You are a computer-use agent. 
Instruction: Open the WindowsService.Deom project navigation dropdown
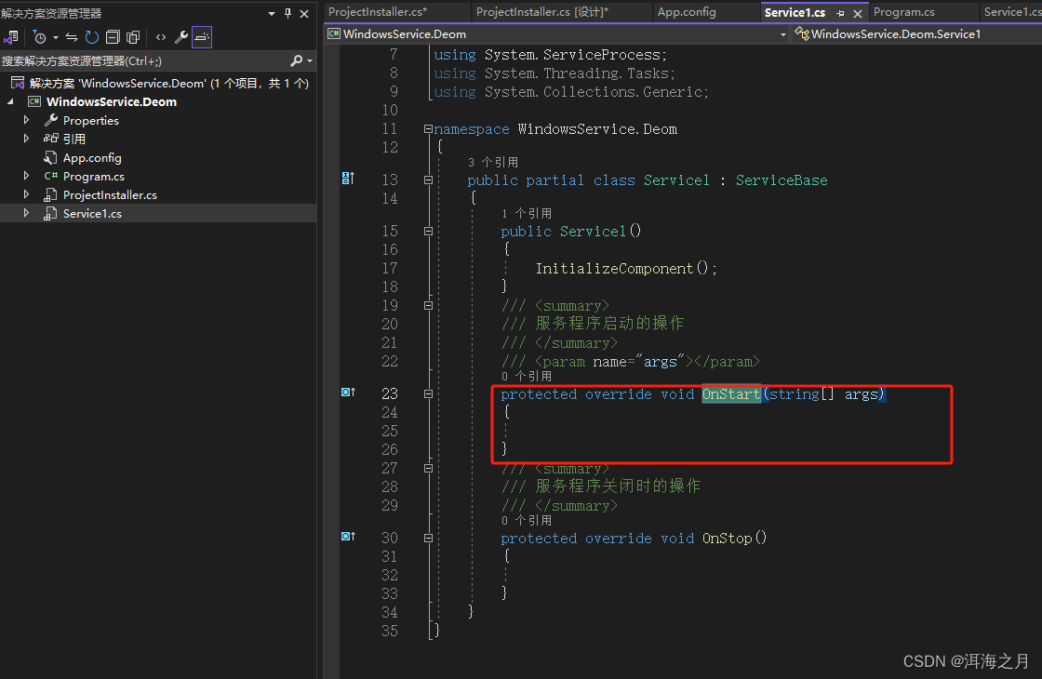pyautogui.click(x=557, y=33)
